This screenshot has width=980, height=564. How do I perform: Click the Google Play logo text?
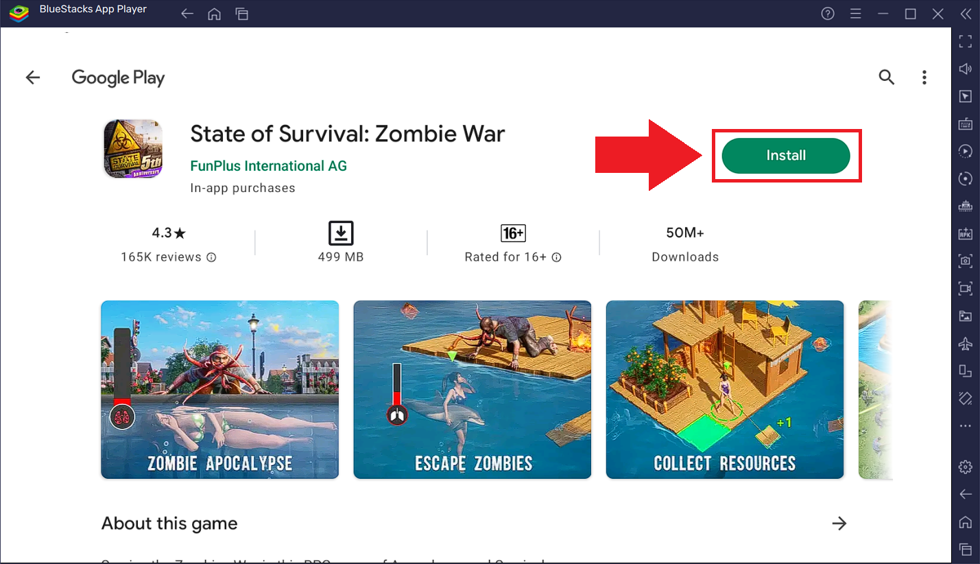[118, 78]
